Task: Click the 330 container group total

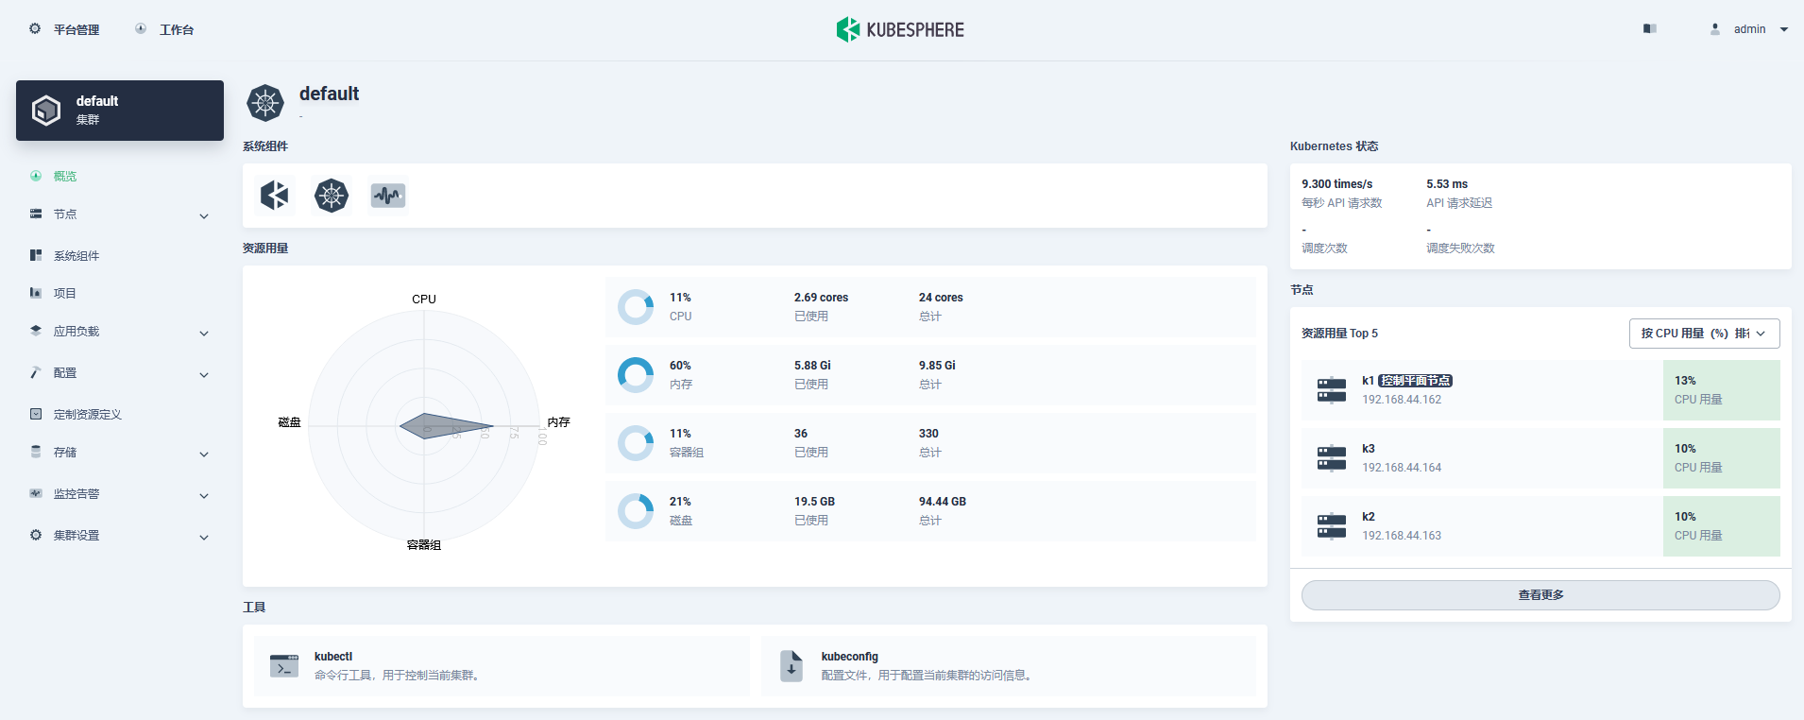Action: point(928,434)
